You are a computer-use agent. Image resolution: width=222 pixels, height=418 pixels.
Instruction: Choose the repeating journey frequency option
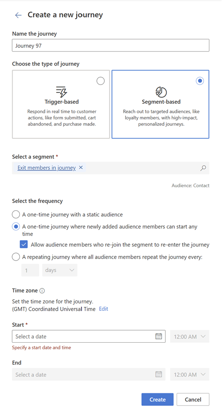16,257
